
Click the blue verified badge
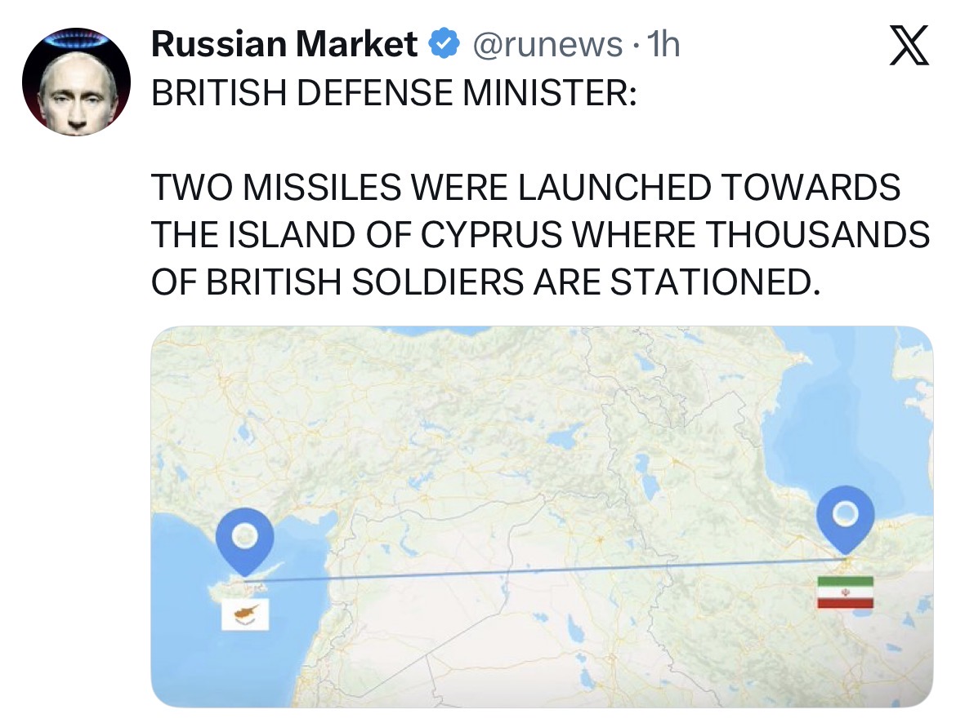coord(444,46)
